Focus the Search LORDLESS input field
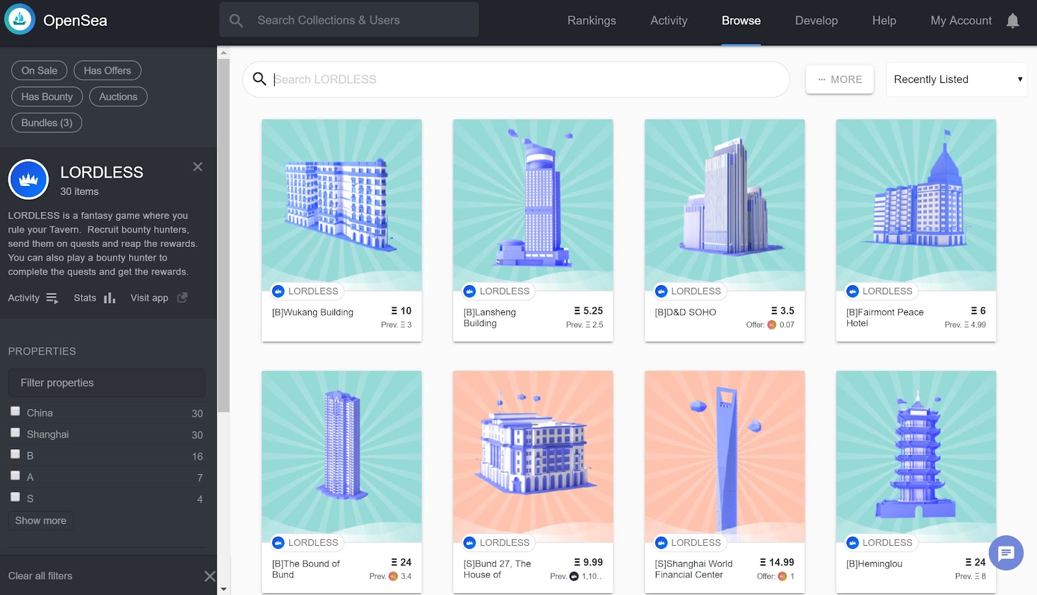The width and height of the screenshot is (1037, 595). (x=516, y=80)
